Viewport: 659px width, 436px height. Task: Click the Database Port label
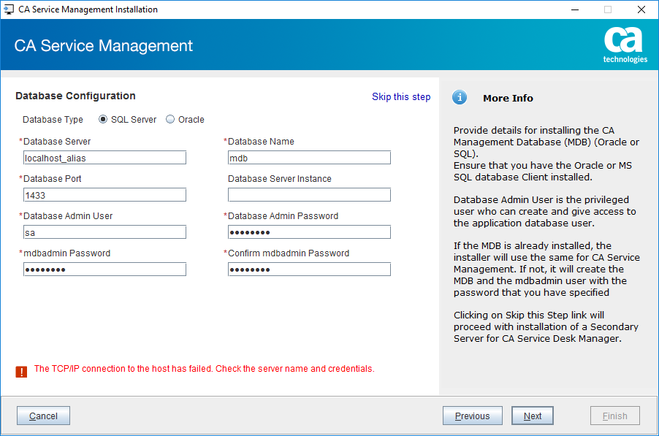pos(52,179)
